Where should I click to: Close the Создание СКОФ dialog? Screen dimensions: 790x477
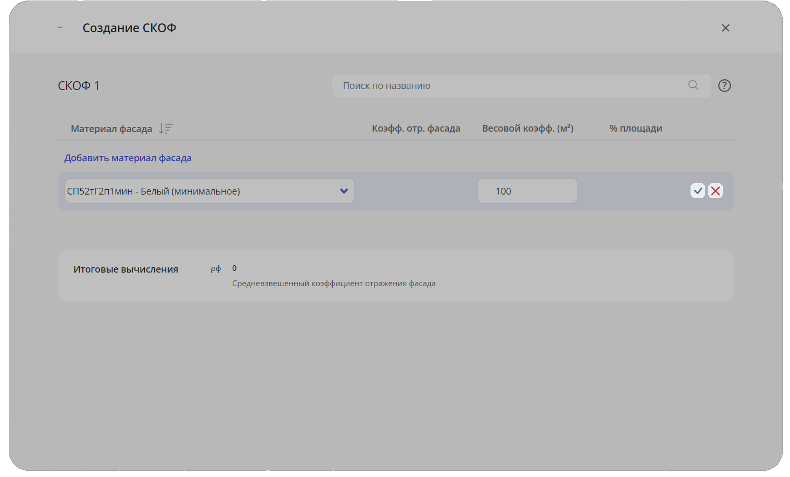pyautogui.click(x=725, y=28)
